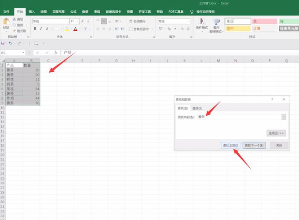Toggle Italic formatting
This screenshot has width=299, height=220.
[x=41, y=29]
